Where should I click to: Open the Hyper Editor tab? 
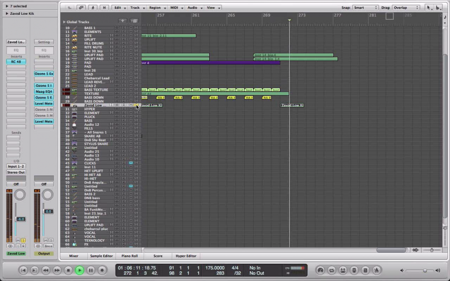tap(186, 256)
